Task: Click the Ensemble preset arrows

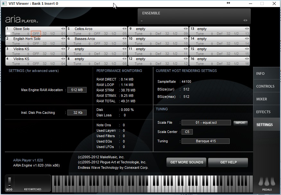Action: coord(245,20)
